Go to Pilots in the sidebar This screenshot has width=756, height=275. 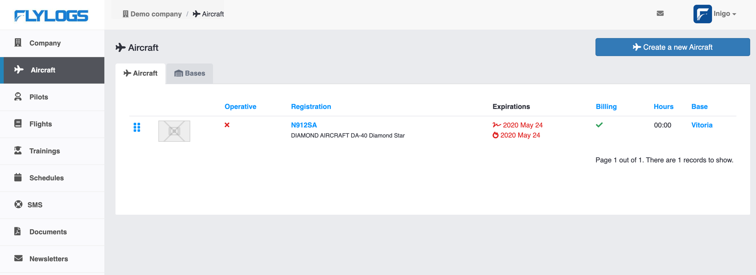coord(39,97)
